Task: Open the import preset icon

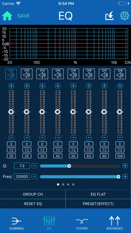Action: click(110, 16)
